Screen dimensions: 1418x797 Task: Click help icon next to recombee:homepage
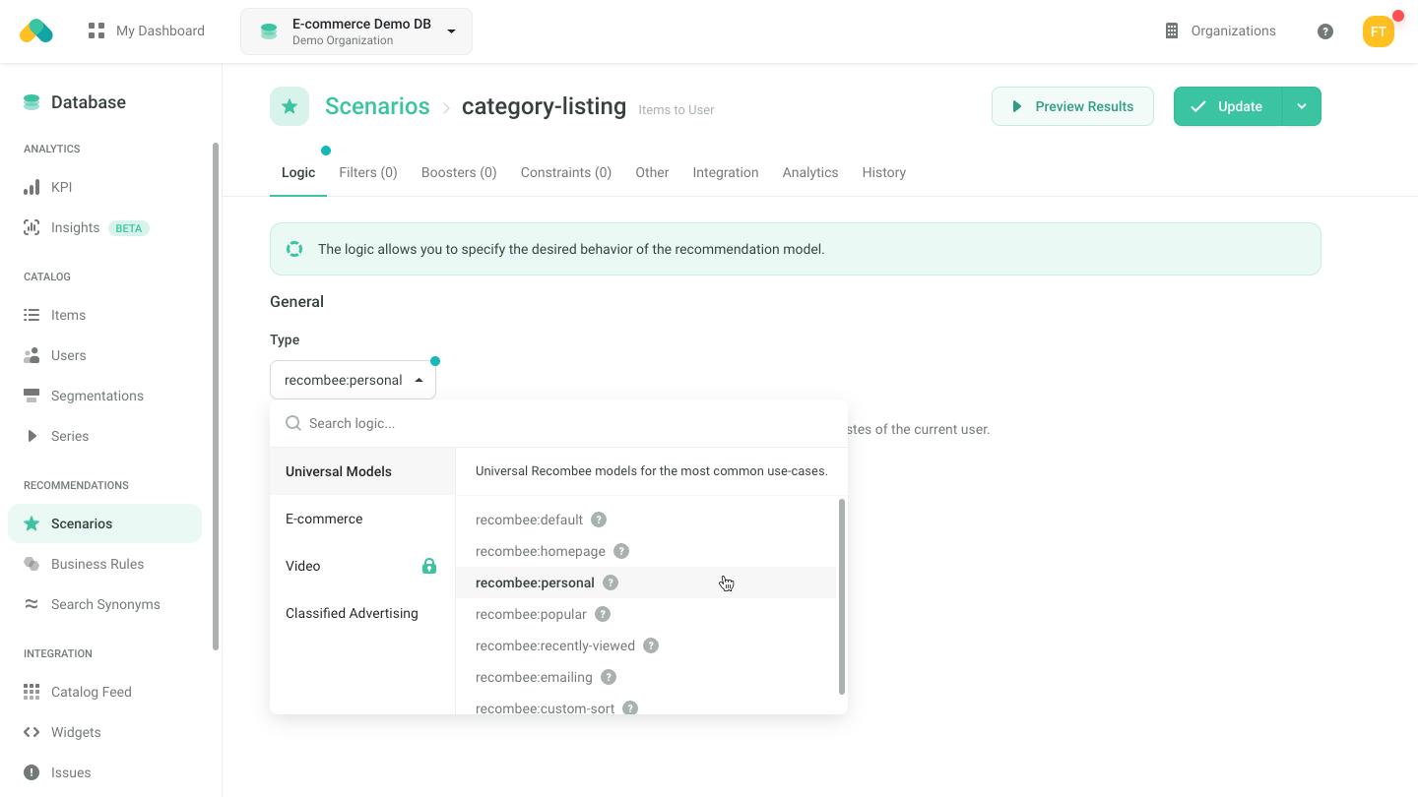click(621, 551)
